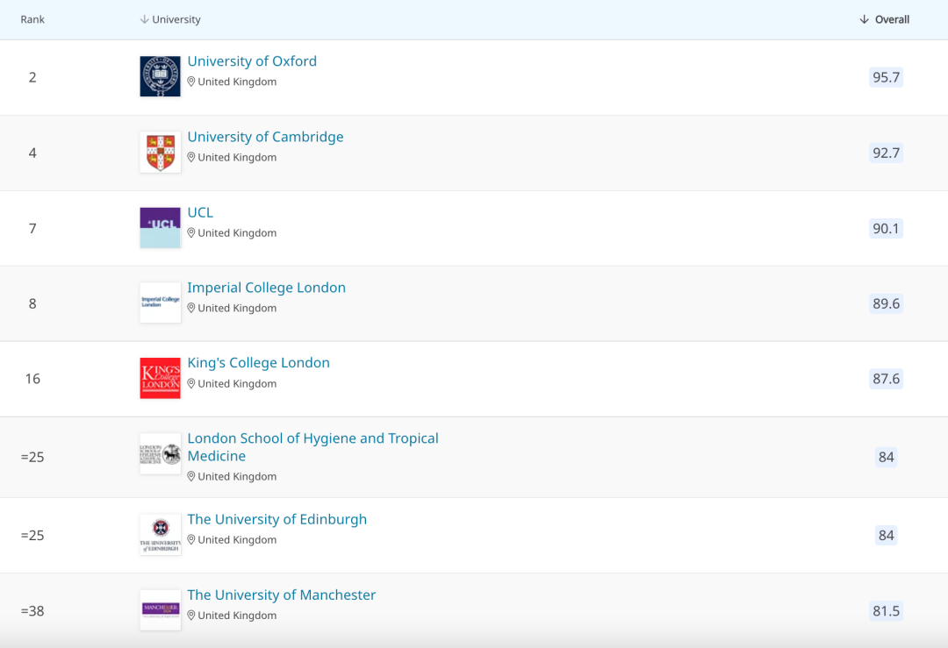
Task: Click the University of Edinburgh logo
Action: click(160, 535)
